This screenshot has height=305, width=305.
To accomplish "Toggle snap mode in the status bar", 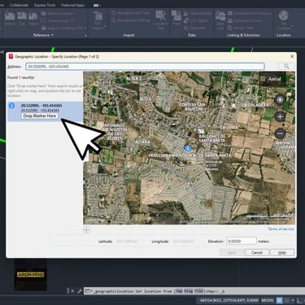I will pos(286,300).
